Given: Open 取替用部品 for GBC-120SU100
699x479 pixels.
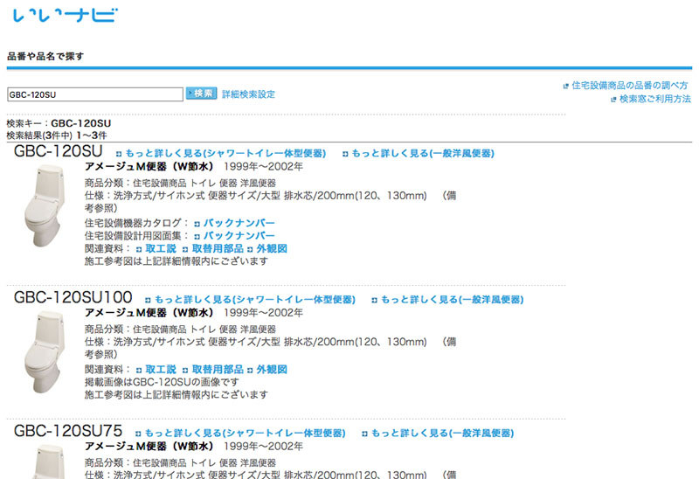Looking at the screenshot, I should (x=218, y=369).
